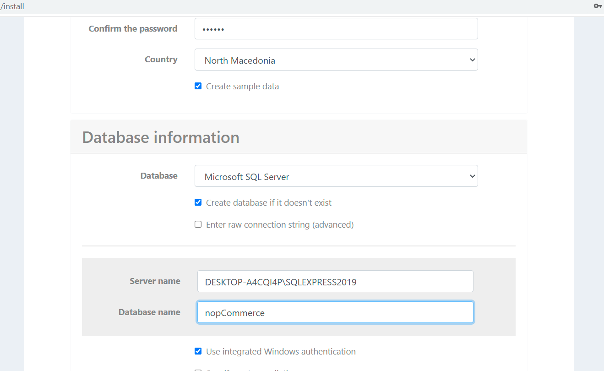This screenshot has height=371, width=604.
Task: Click the Database information heading
Action: (x=161, y=137)
